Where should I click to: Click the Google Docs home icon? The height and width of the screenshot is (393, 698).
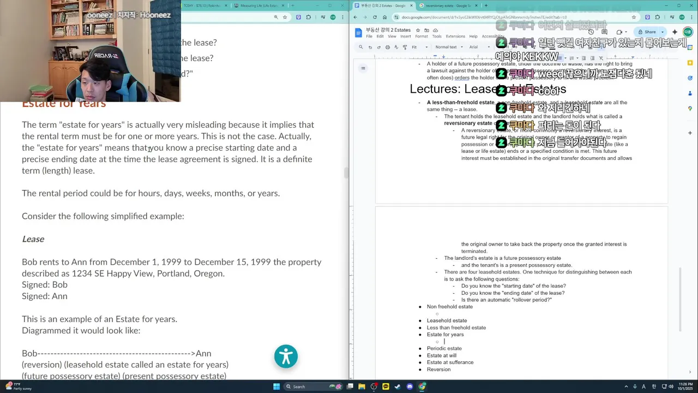[x=358, y=33]
